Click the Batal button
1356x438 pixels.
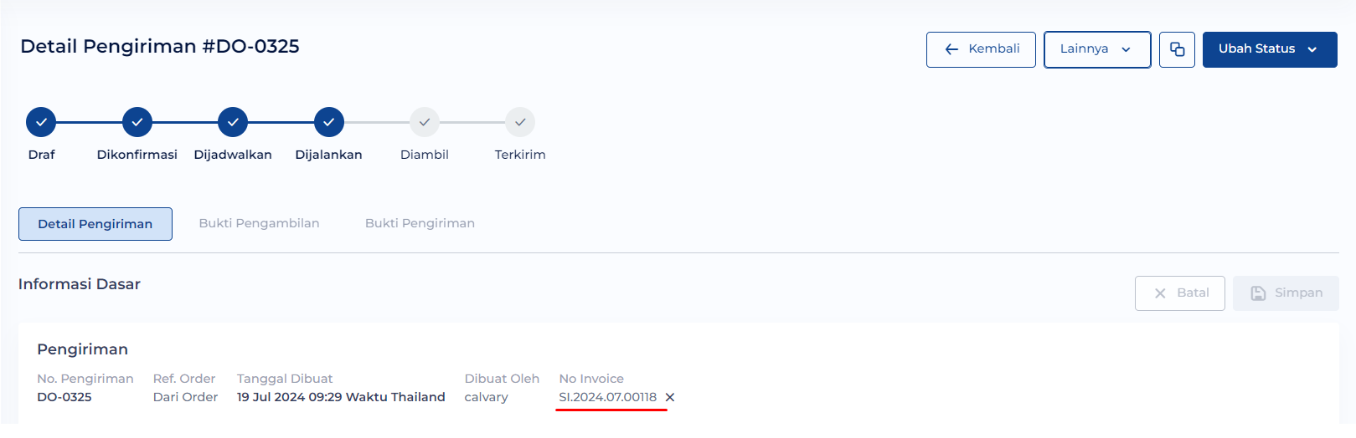point(1180,293)
